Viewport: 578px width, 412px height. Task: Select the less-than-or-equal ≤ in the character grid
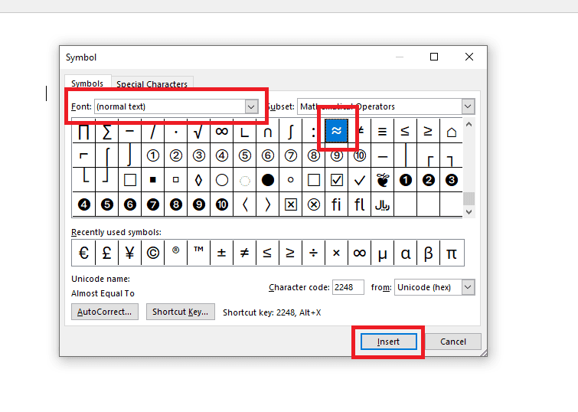tap(405, 131)
